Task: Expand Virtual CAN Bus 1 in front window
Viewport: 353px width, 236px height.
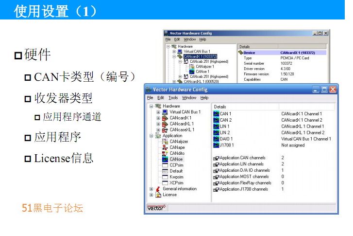Action: [x=158, y=112]
